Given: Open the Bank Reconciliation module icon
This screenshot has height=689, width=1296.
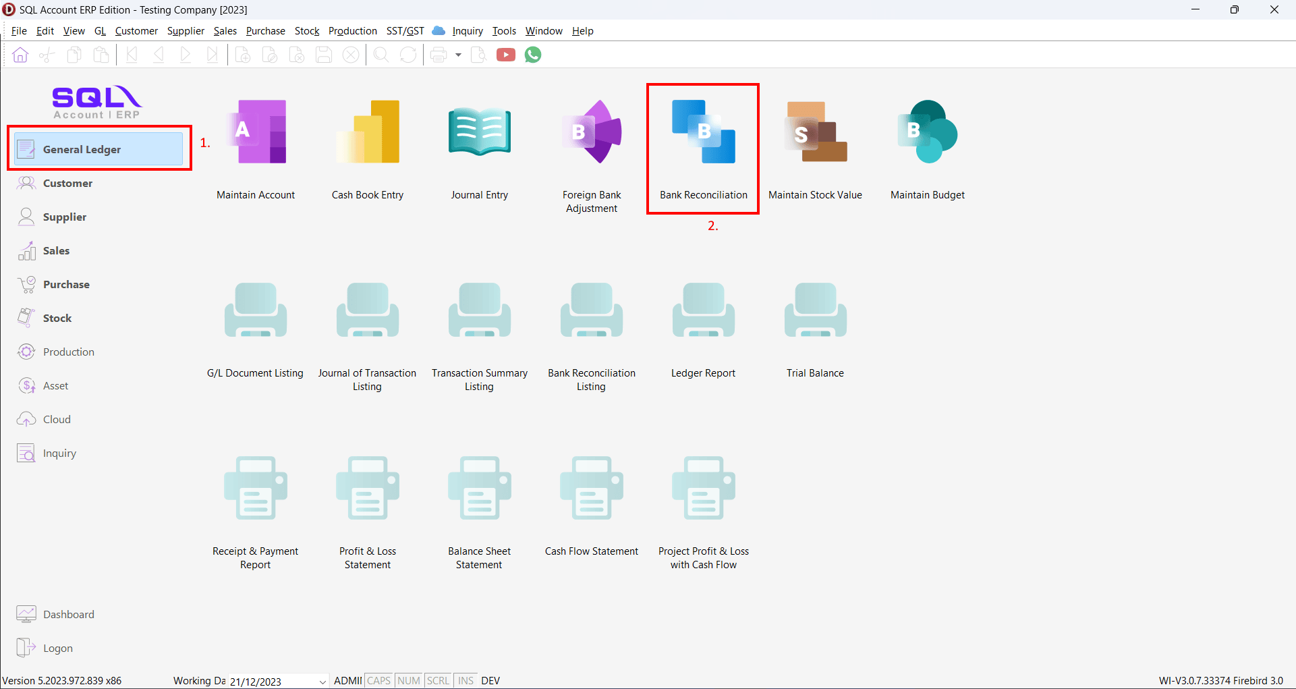Looking at the screenshot, I should pos(703,132).
